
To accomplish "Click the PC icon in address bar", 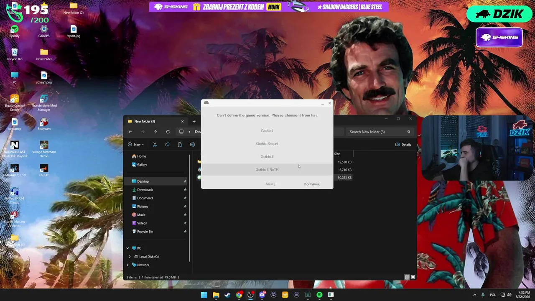I will click(x=181, y=132).
